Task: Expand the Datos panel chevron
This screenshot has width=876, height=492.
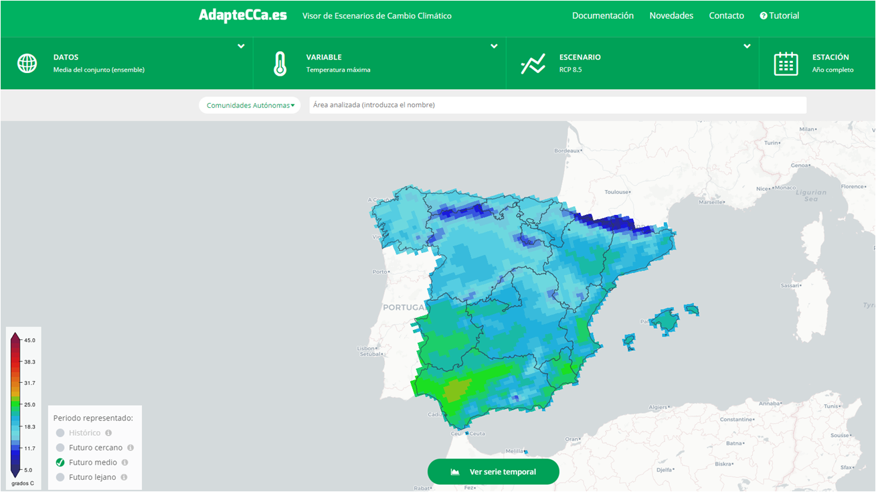Action: (241, 46)
